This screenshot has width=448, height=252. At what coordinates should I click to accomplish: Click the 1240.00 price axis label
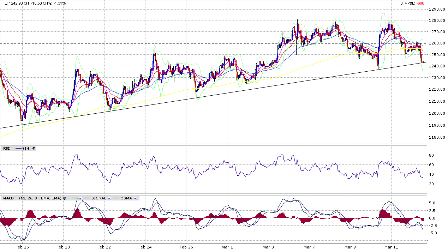pos(437,66)
